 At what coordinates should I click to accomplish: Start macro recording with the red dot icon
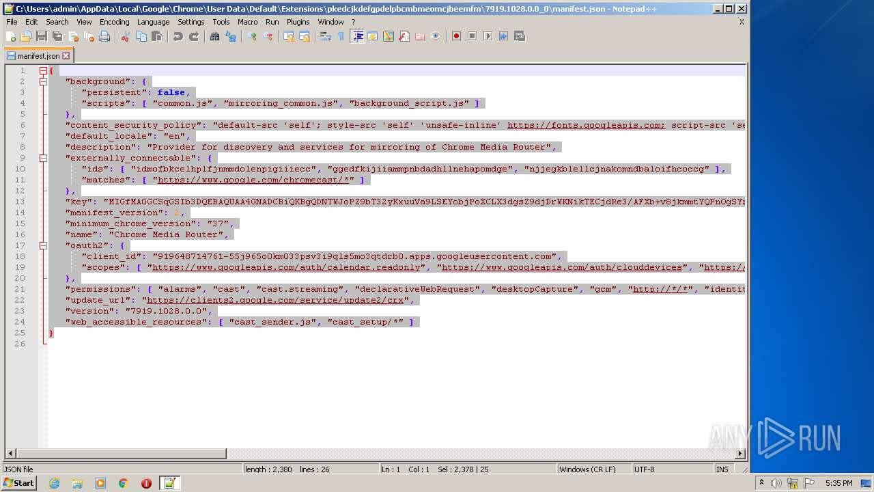coord(456,36)
